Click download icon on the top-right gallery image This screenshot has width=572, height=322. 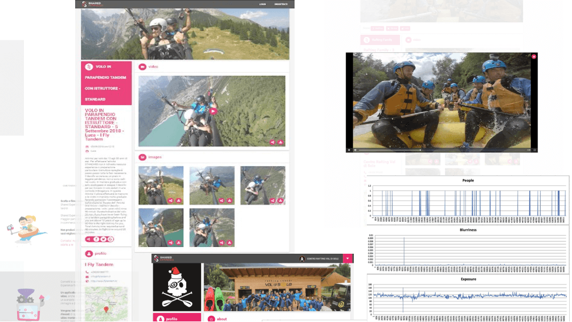[x=281, y=200]
